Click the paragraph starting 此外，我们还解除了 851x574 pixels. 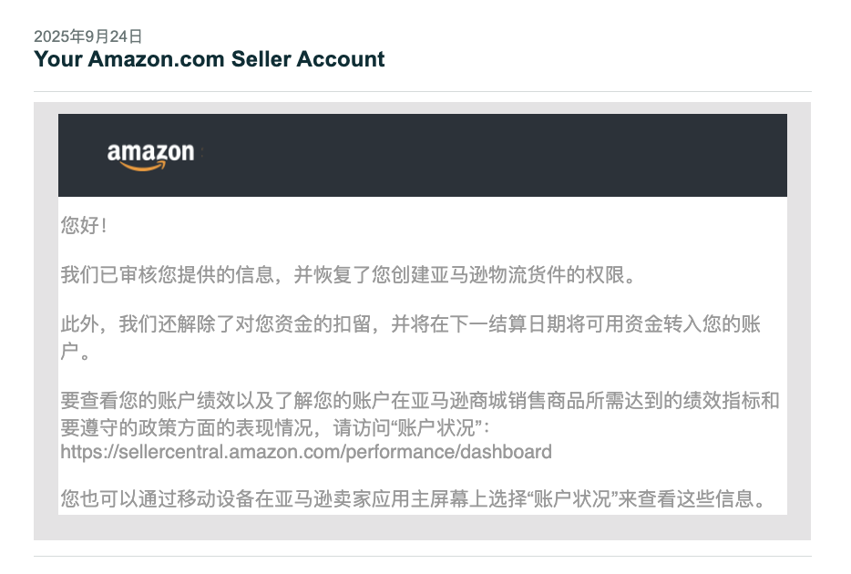pyautogui.click(x=411, y=337)
